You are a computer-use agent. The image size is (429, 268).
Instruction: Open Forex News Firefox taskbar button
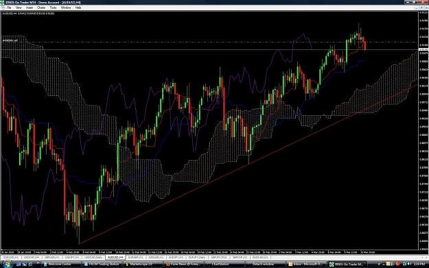(183, 264)
